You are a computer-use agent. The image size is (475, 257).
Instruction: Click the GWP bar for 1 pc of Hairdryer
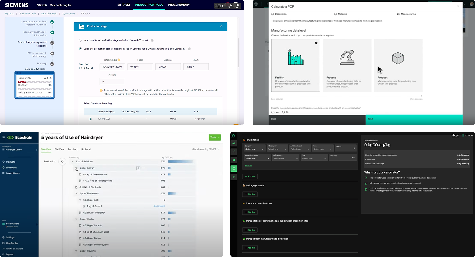pos(181,161)
